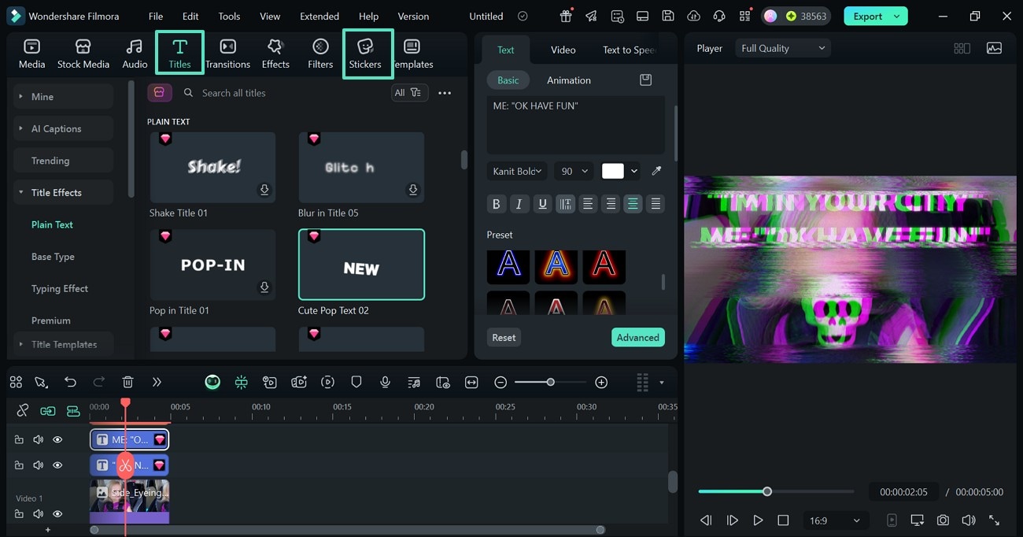The image size is (1023, 537).
Task: Click the player volume speaker icon
Action: (x=969, y=520)
